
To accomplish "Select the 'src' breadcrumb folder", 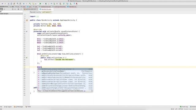I will pos(17,7).
